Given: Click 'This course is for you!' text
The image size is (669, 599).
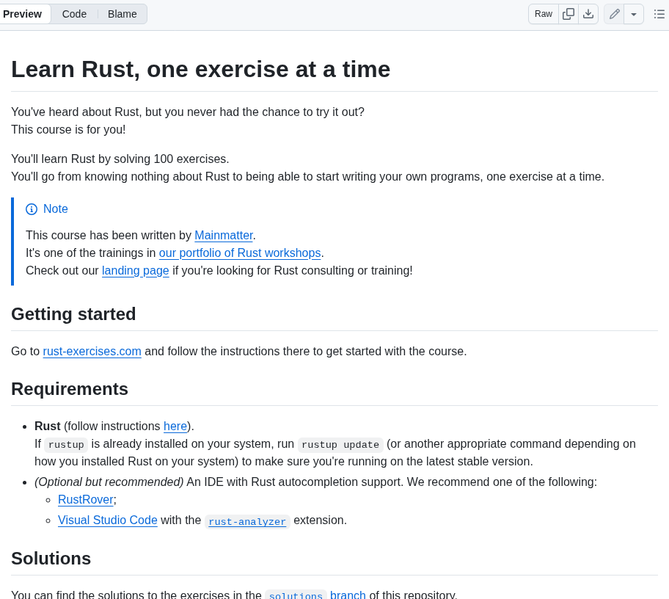Looking at the screenshot, I should (x=68, y=129).
